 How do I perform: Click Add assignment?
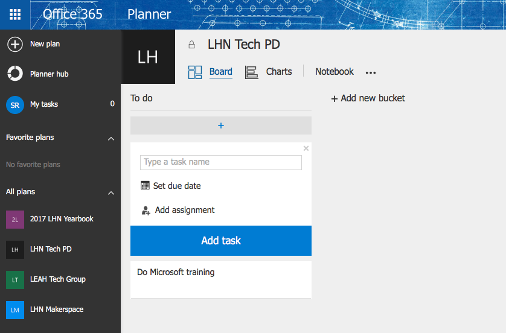185,210
